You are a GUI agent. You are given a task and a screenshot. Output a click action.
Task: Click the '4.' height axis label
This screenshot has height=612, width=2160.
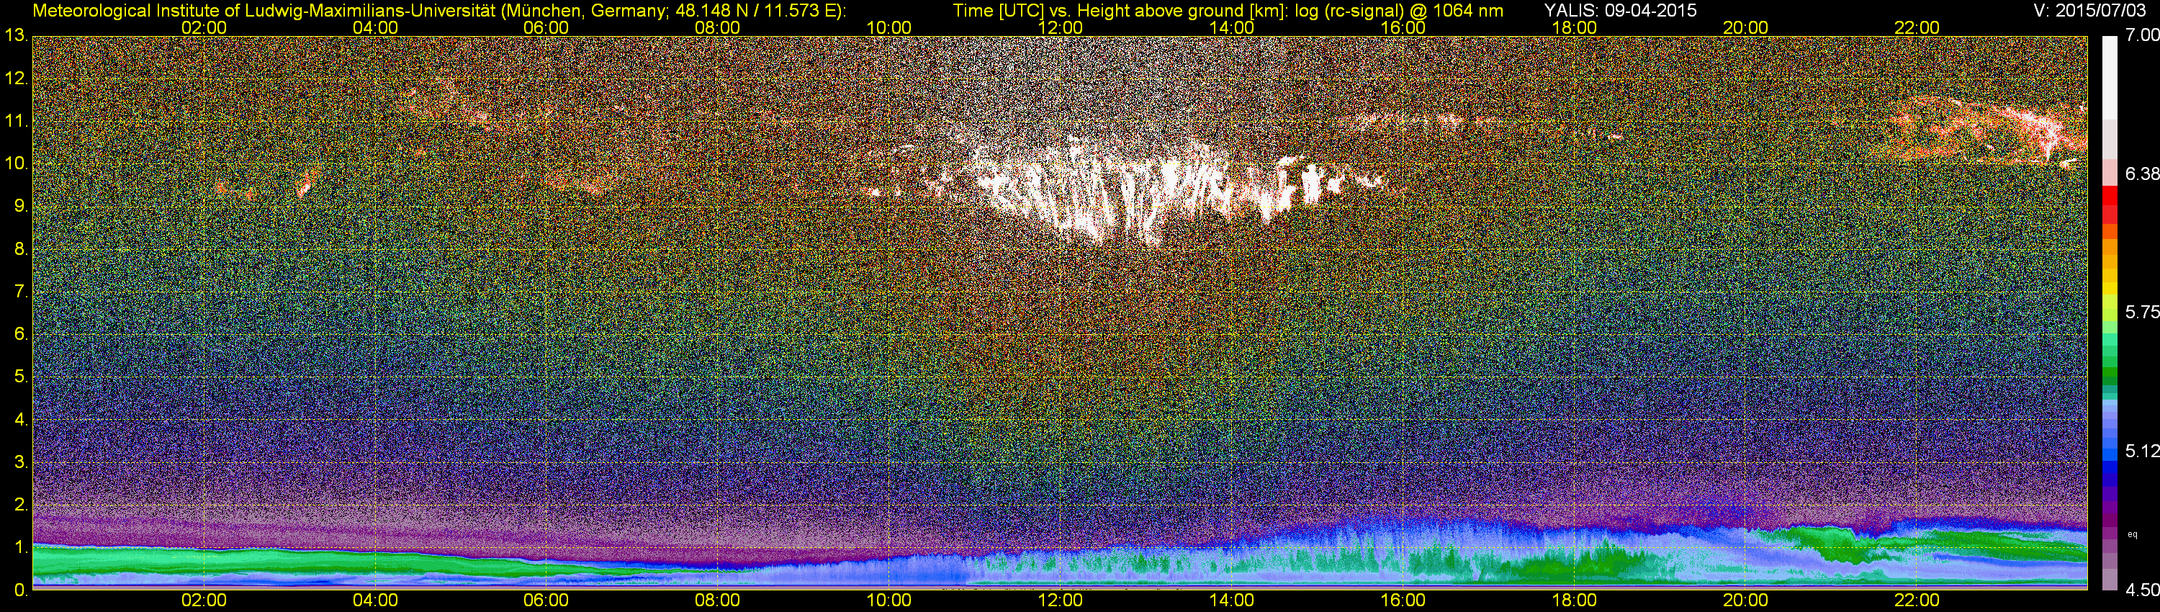point(20,420)
